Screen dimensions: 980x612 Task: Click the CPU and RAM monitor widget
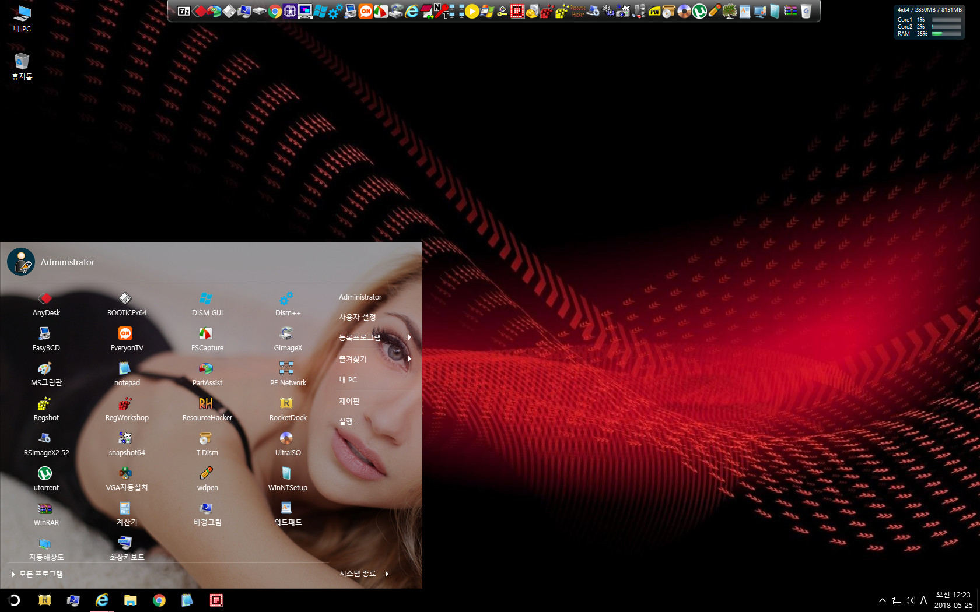[929, 22]
